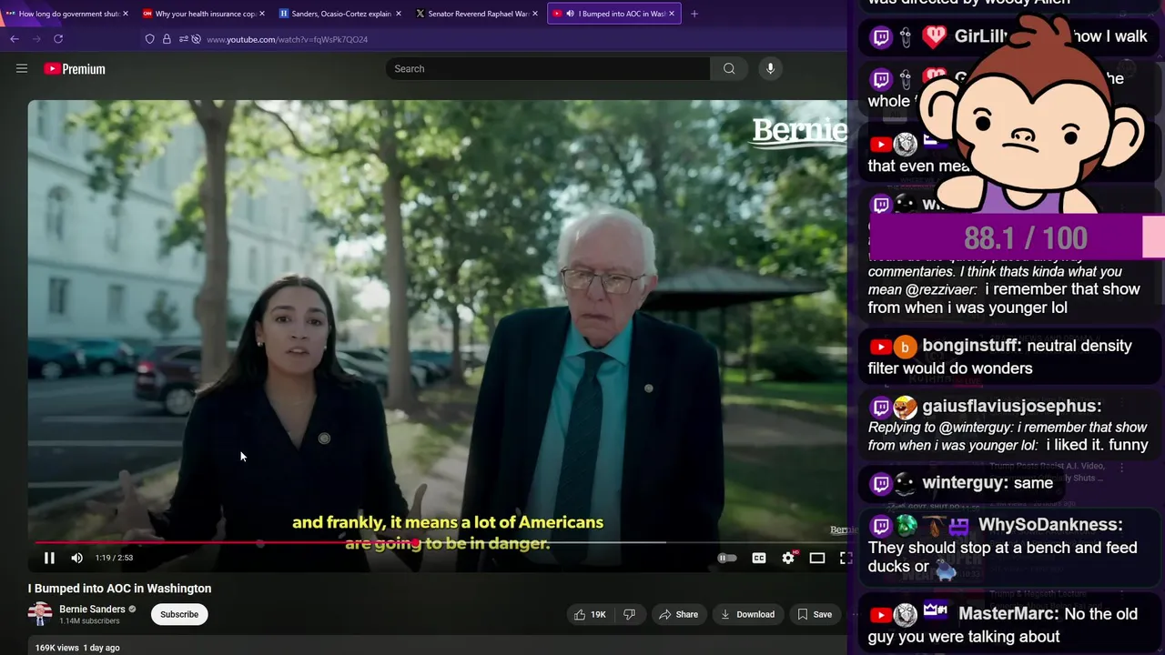Screen dimensions: 1165x655
Task: Open the player settings gear
Action: (x=788, y=558)
